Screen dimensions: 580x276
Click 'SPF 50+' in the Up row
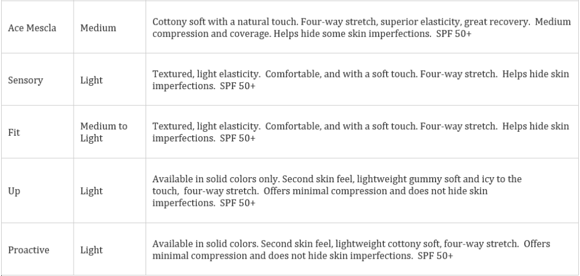[x=239, y=202]
